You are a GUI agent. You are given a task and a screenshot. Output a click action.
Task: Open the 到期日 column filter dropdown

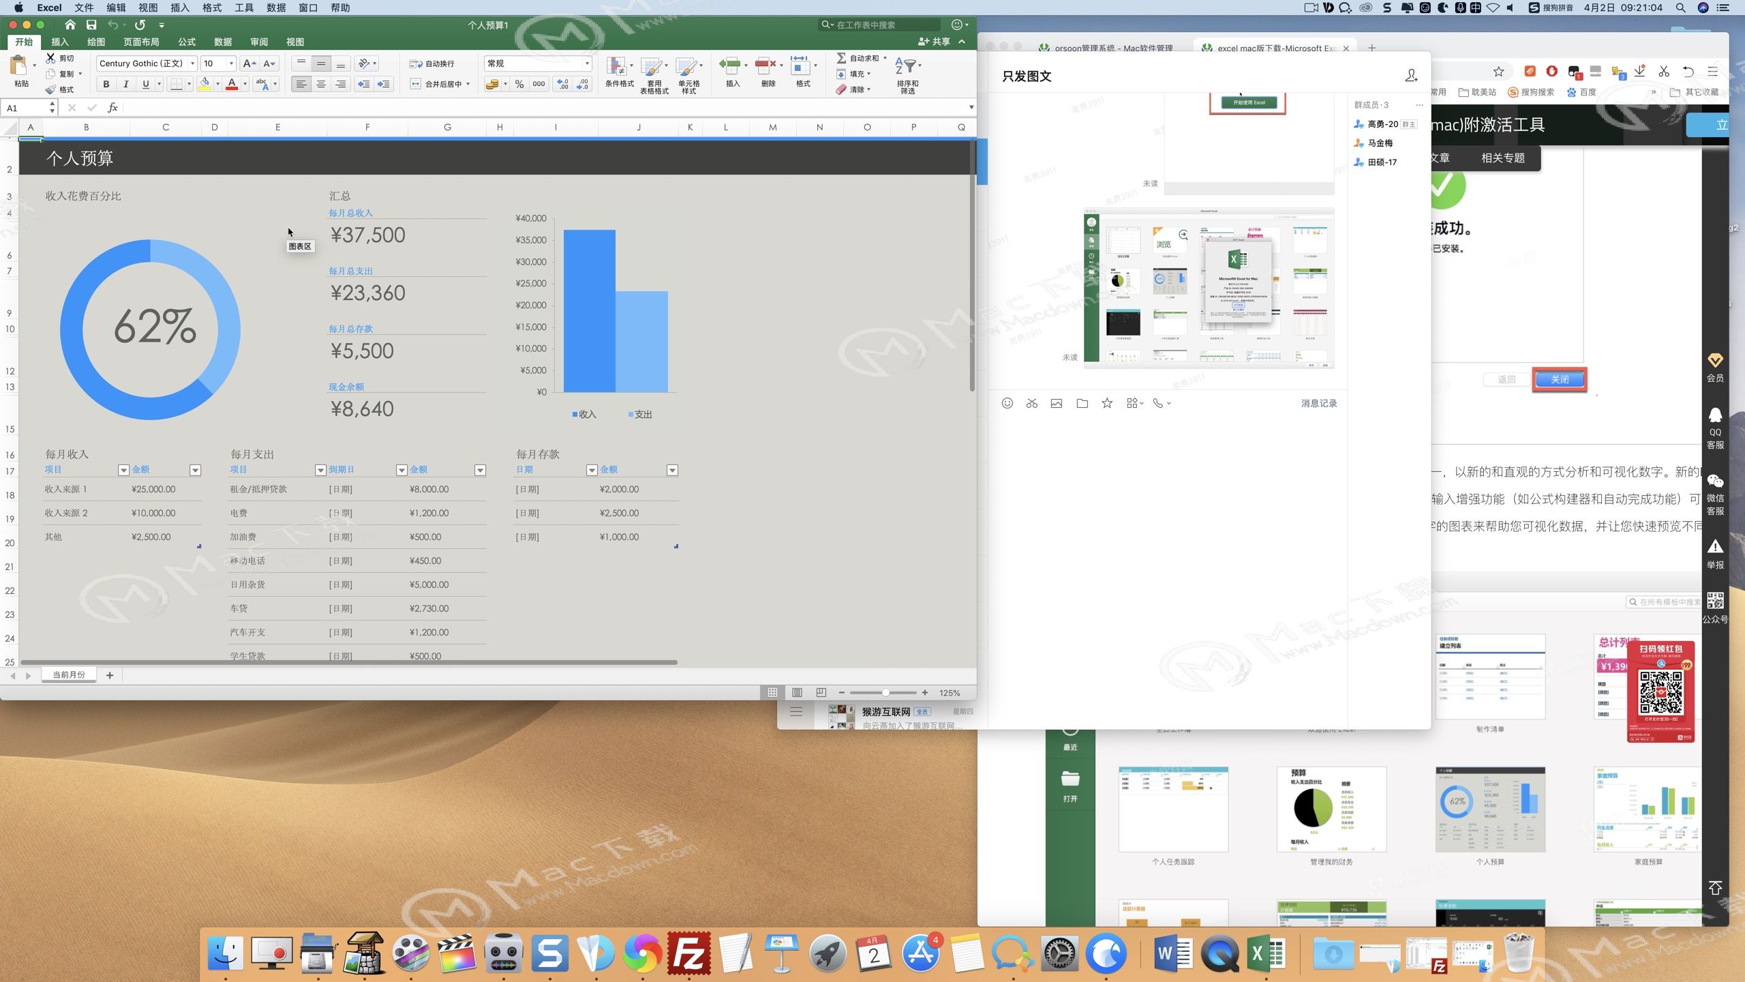click(x=401, y=470)
